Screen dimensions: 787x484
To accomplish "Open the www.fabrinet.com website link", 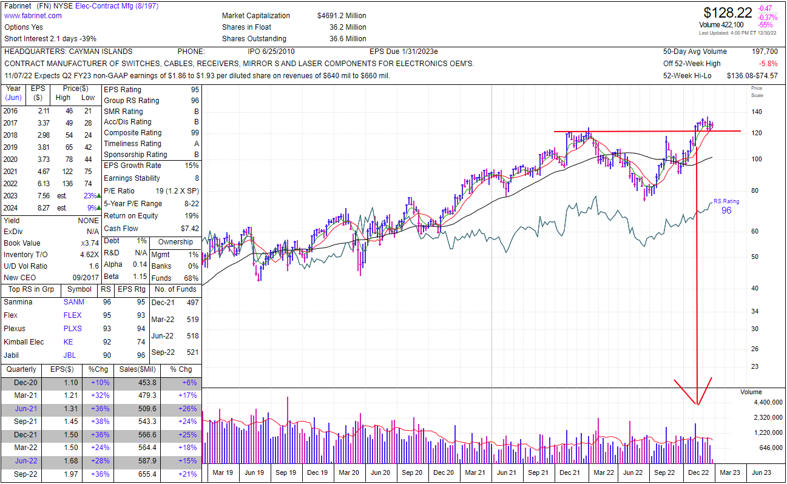I will click(x=33, y=16).
